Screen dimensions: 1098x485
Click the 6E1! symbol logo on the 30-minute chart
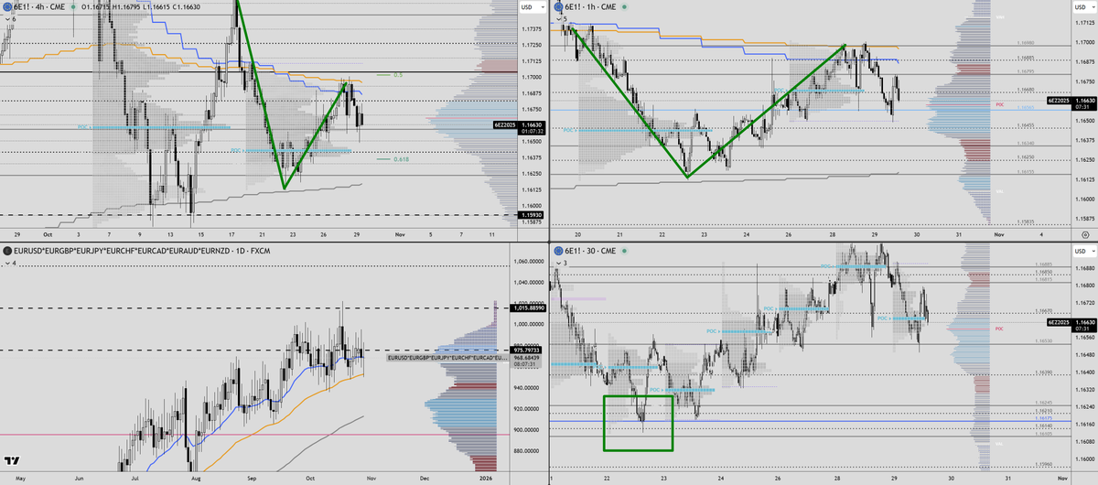click(x=557, y=251)
